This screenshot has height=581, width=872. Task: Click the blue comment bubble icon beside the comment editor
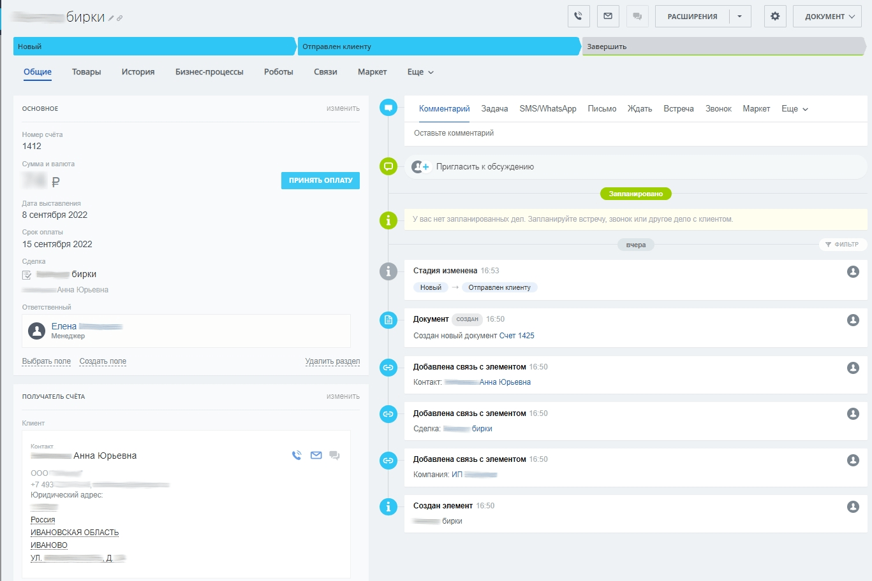[x=388, y=108]
